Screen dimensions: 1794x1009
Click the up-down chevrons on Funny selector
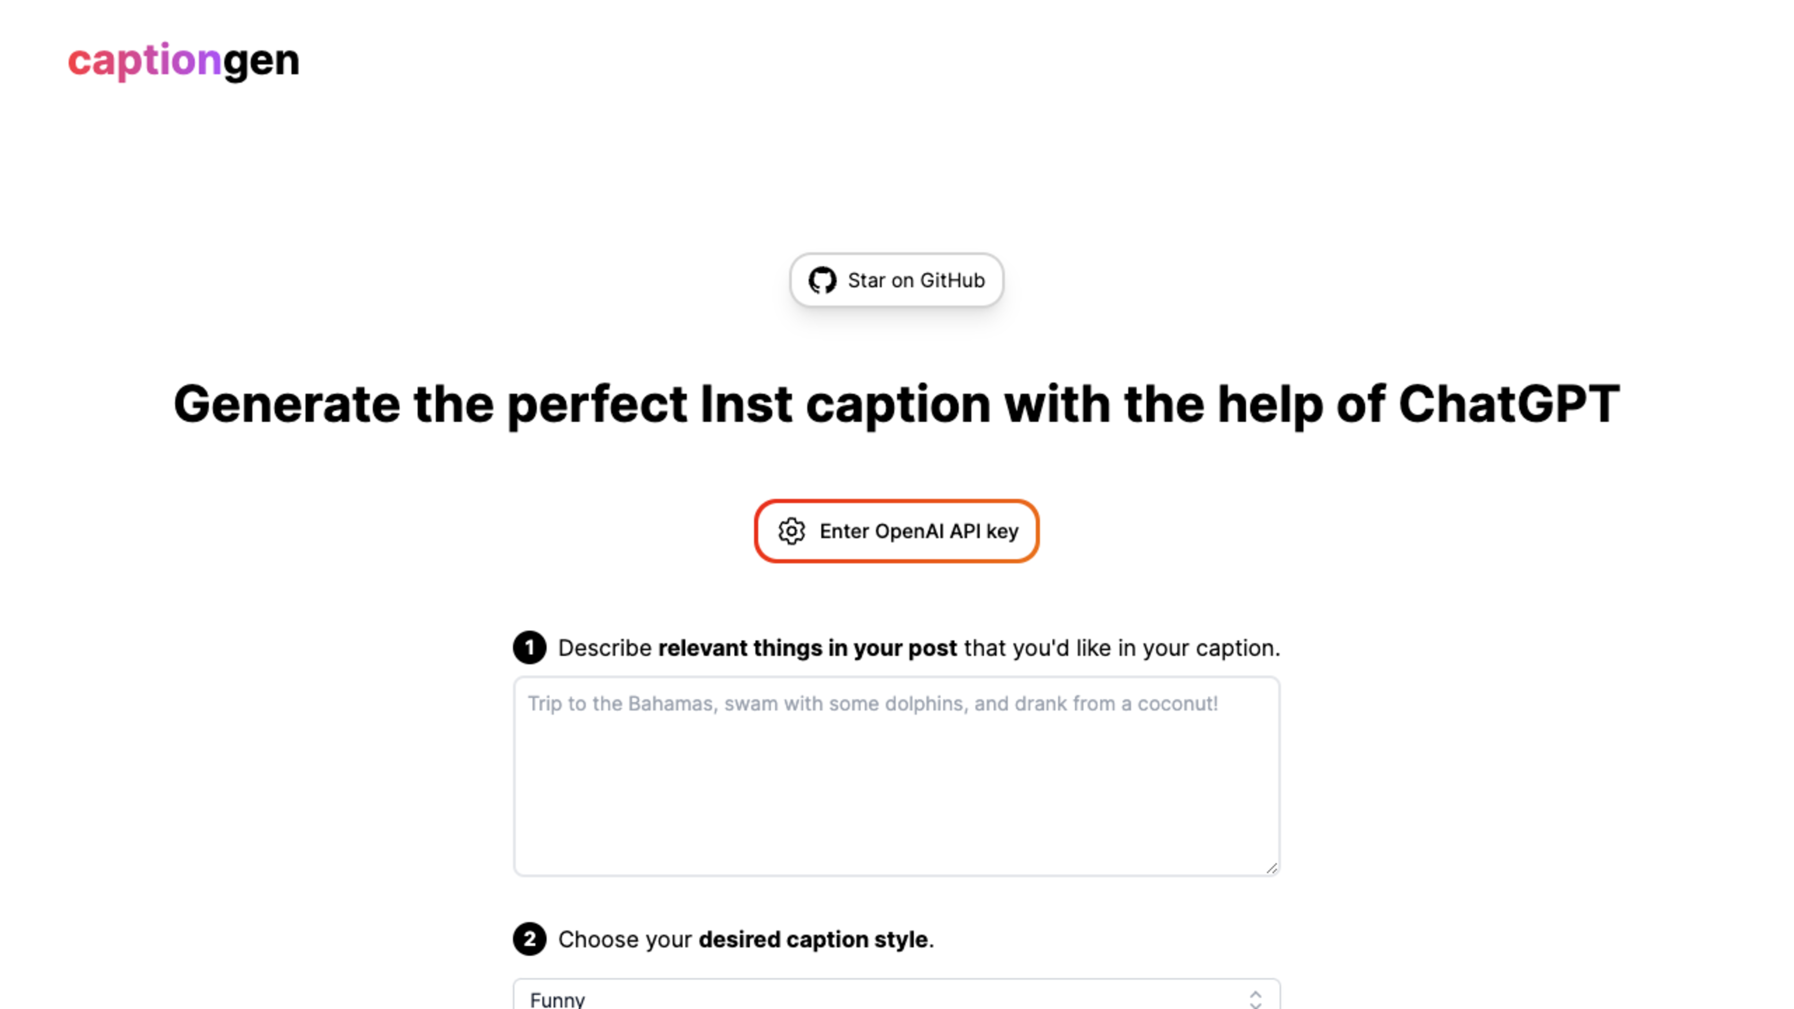click(x=1255, y=999)
